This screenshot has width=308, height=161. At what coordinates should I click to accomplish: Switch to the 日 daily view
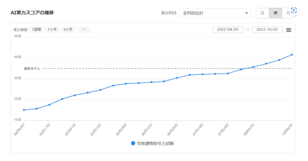point(262,13)
